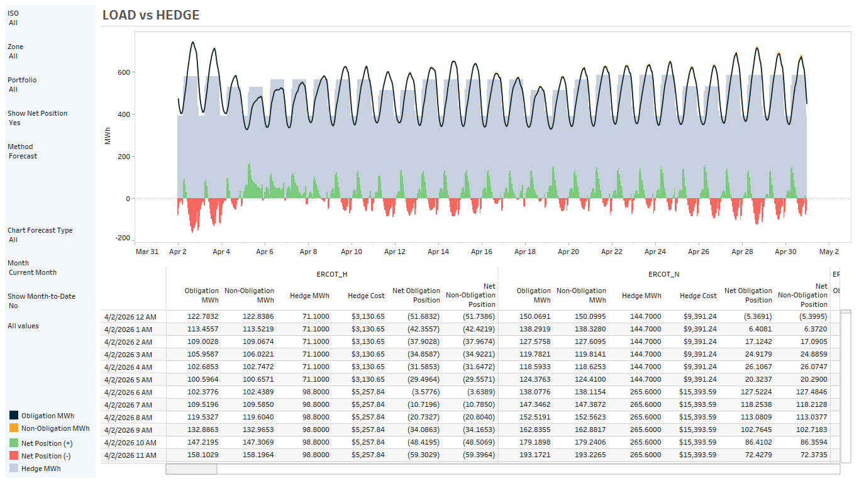The width and height of the screenshot is (859, 483).
Task: Change the Month filter from Current Month
Action: coord(33,272)
